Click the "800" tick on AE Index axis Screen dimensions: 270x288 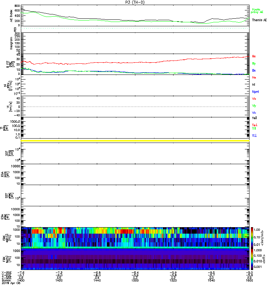(x=17, y=6)
